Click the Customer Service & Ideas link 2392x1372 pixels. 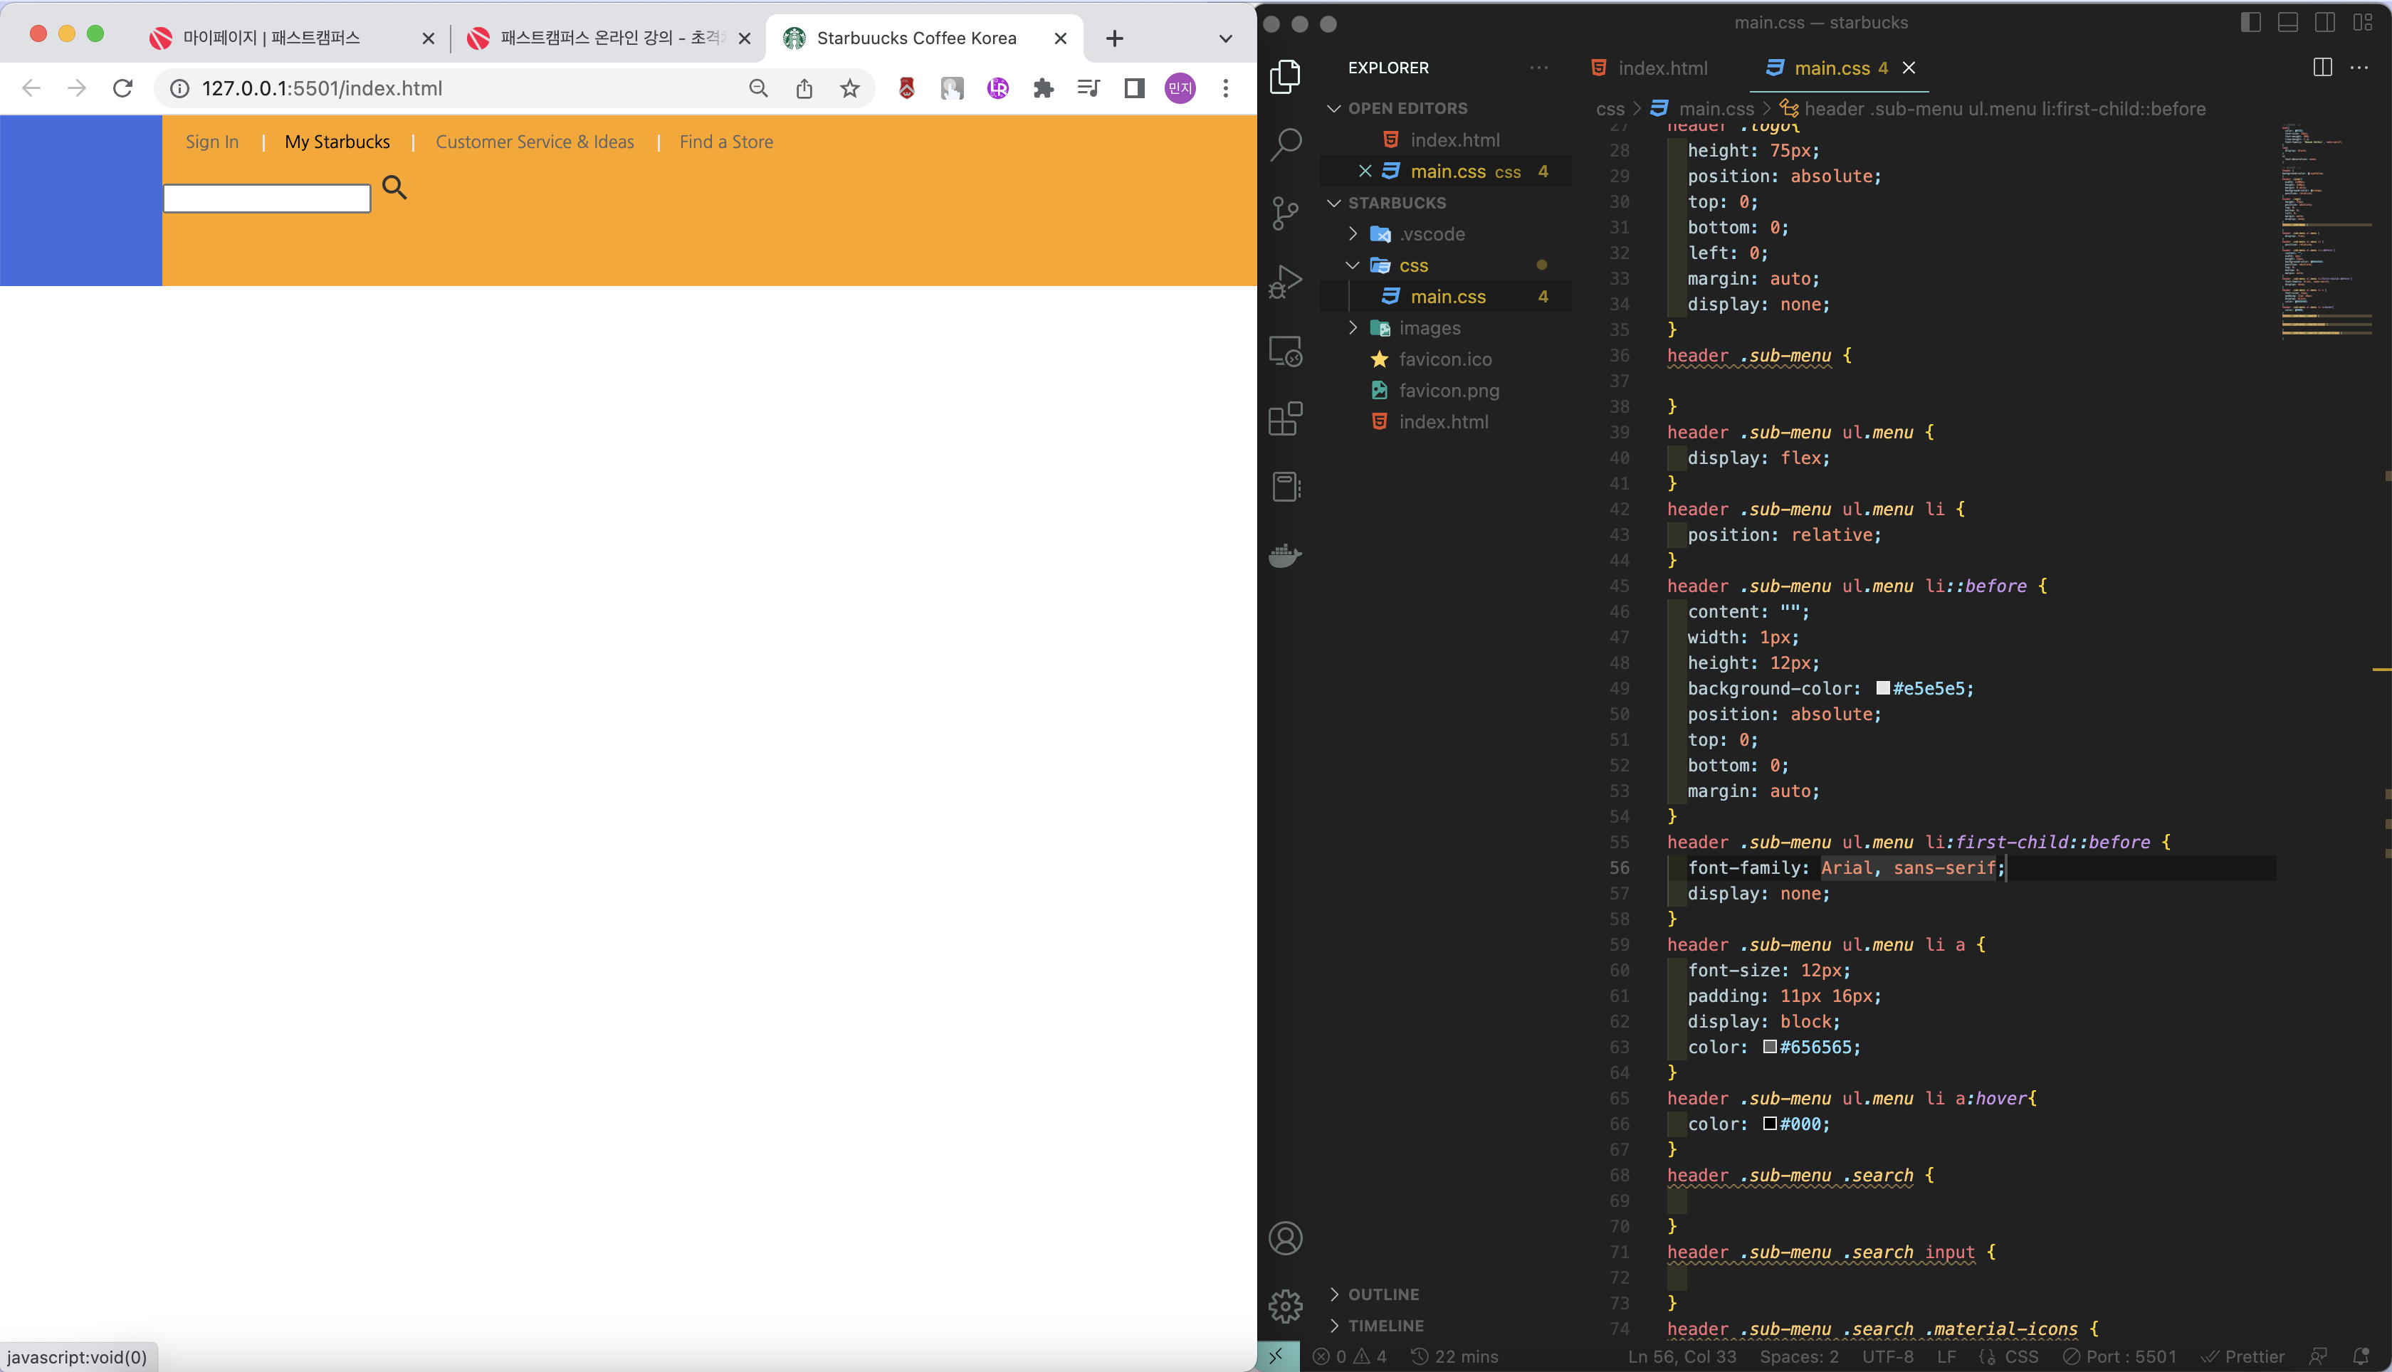535,142
